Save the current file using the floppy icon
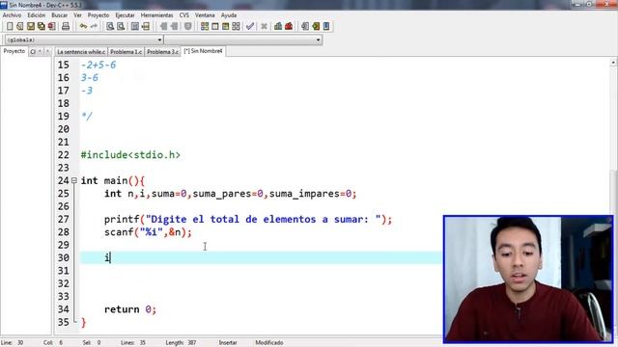 (31, 26)
